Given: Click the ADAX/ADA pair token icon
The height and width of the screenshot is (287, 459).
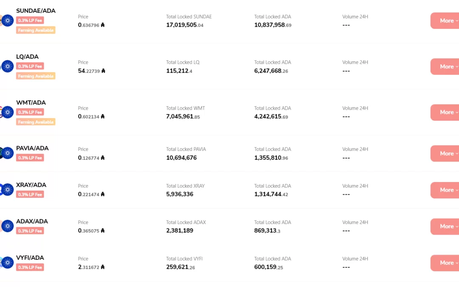Looking at the screenshot, I should click(7, 226).
